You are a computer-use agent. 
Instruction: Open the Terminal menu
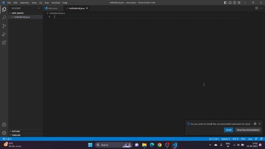point(56,2)
